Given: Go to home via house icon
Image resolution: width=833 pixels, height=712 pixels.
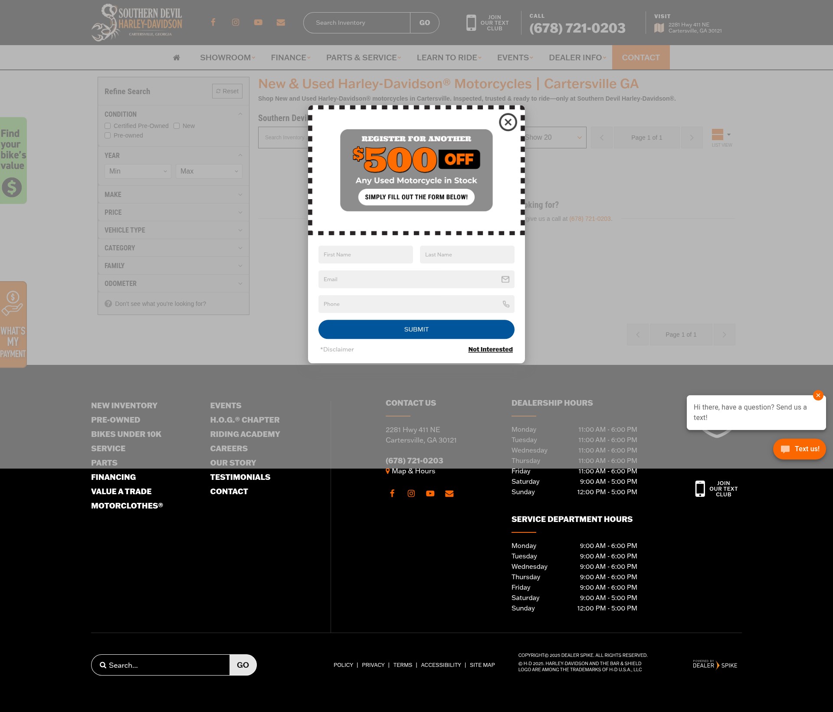Looking at the screenshot, I should (177, 57).
